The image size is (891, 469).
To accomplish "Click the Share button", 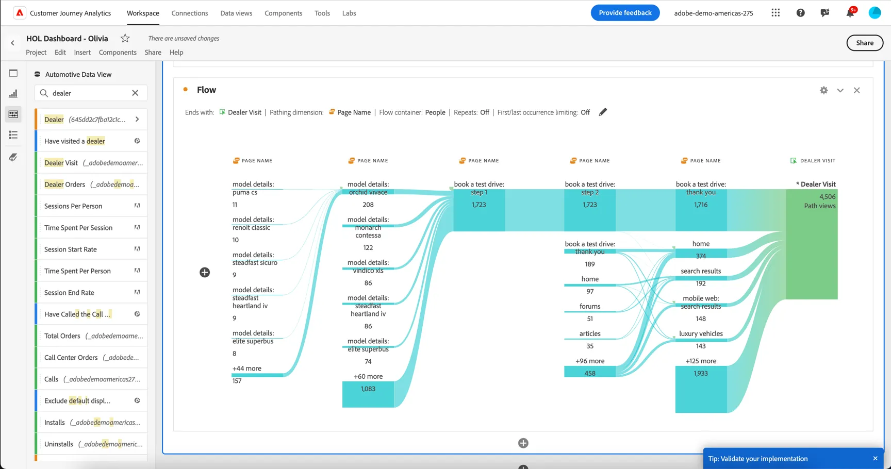I will pos(865,43).
